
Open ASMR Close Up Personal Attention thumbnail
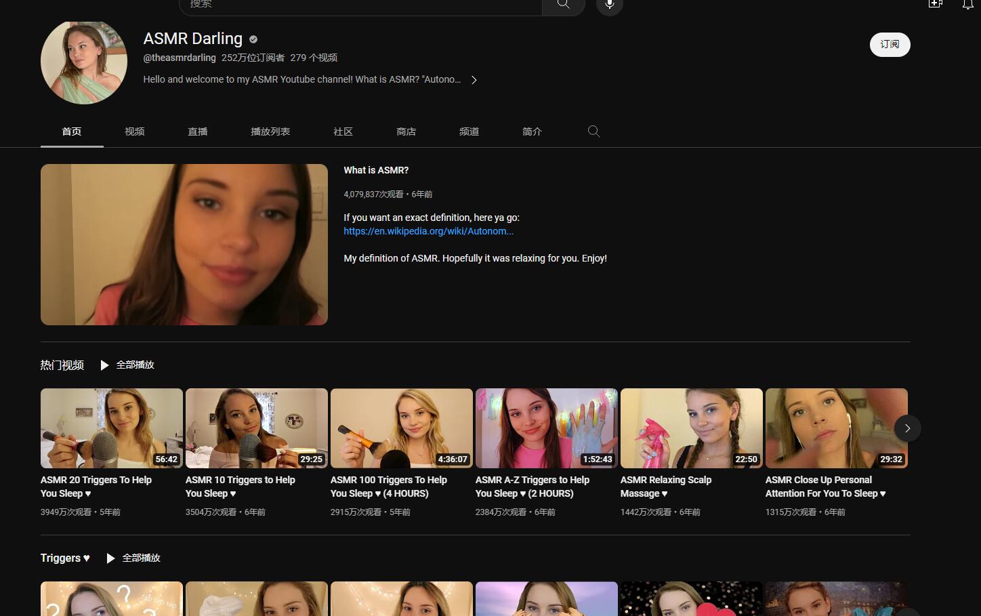(x=837, y=428)
